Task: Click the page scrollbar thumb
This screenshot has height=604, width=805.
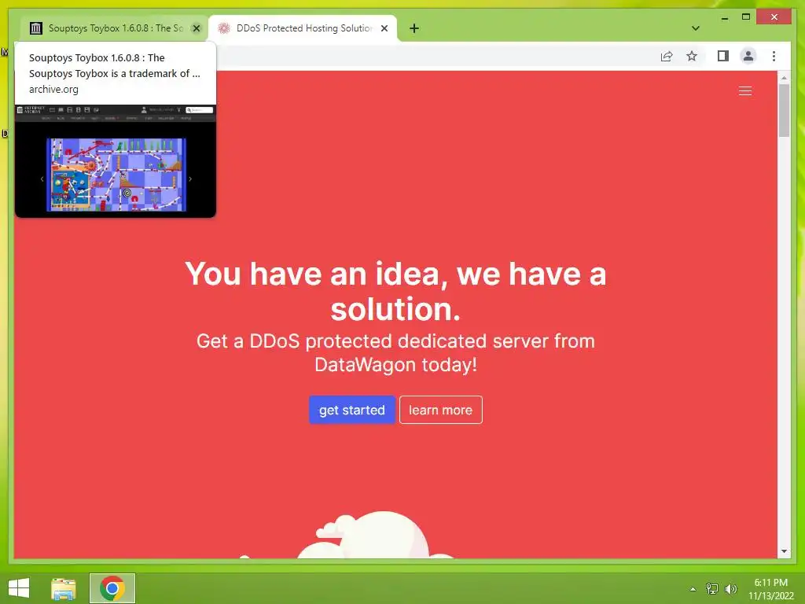Action: point(784,110)
